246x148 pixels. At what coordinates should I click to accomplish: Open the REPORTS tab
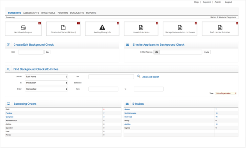(91, 13)
